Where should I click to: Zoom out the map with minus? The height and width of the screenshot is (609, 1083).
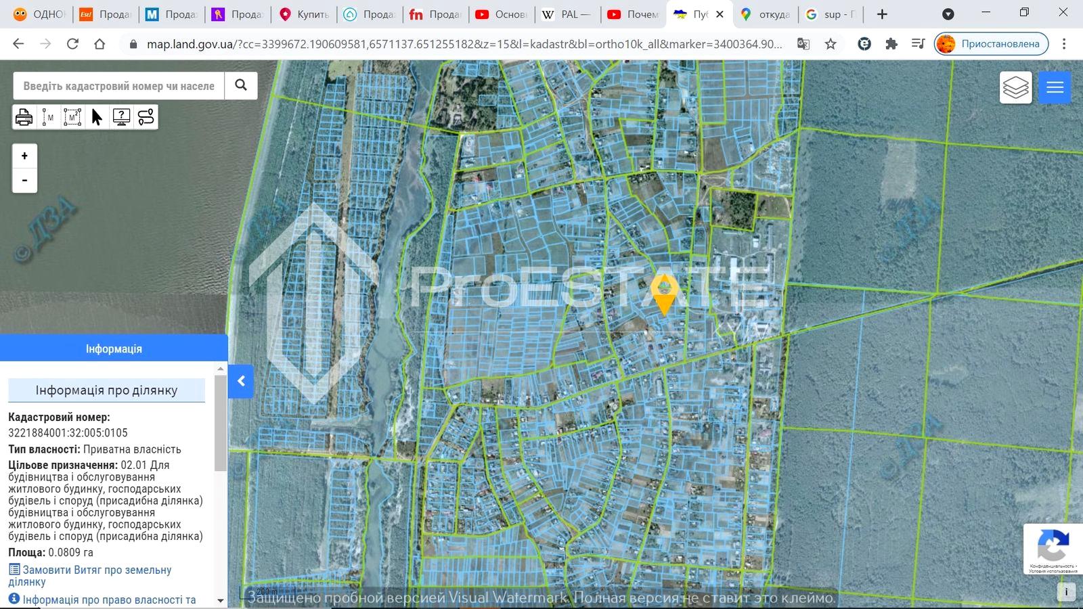pyautogui.click(x=24, y=181)
